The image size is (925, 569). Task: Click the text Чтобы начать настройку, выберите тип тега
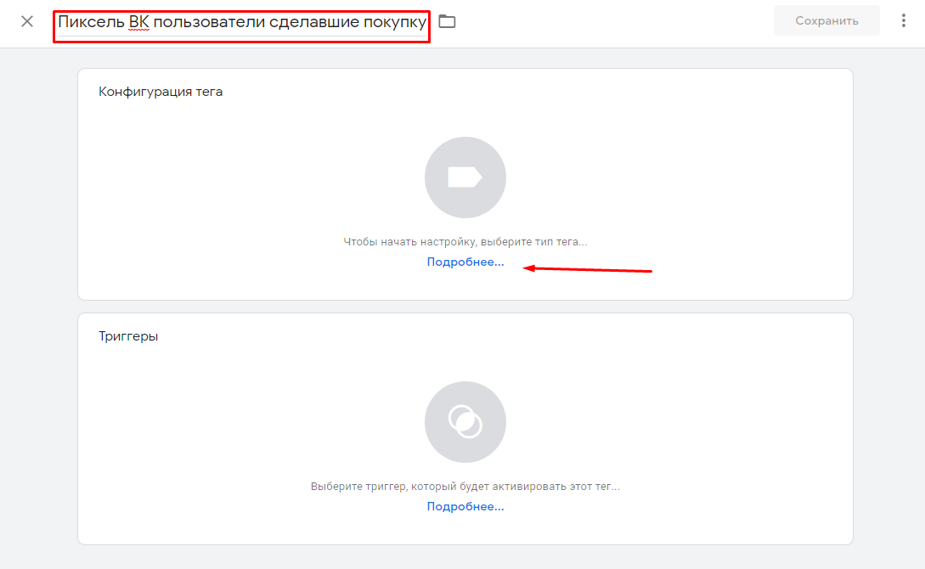(465, 242)
